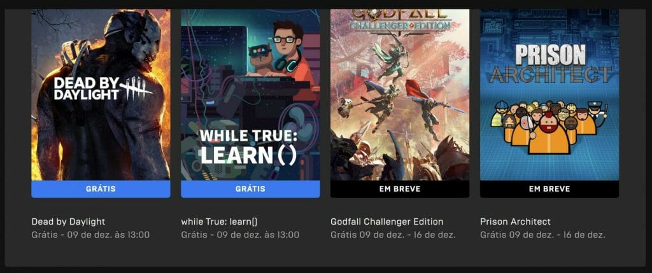This screenshot has width=652, height=273.
Task: Open the Dead by Daylight cover art
Action: (x=101, y=95)
